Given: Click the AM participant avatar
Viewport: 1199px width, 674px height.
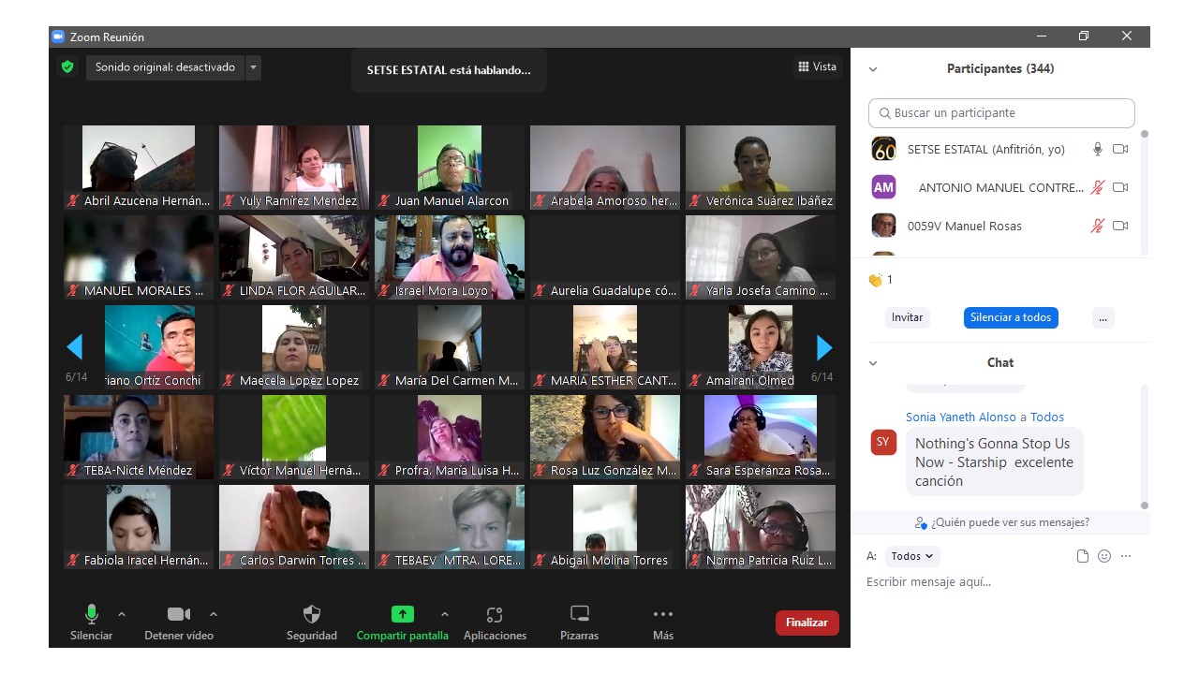Looking at the screenshot, I should 883,187.
